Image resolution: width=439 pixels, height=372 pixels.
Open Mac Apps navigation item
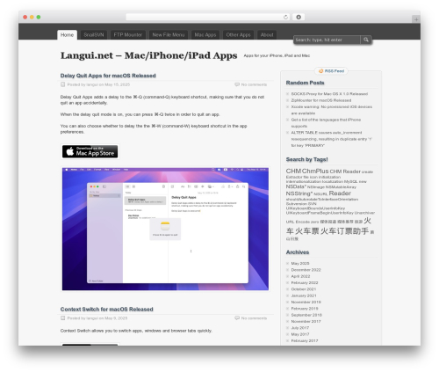tap(205, 34)
